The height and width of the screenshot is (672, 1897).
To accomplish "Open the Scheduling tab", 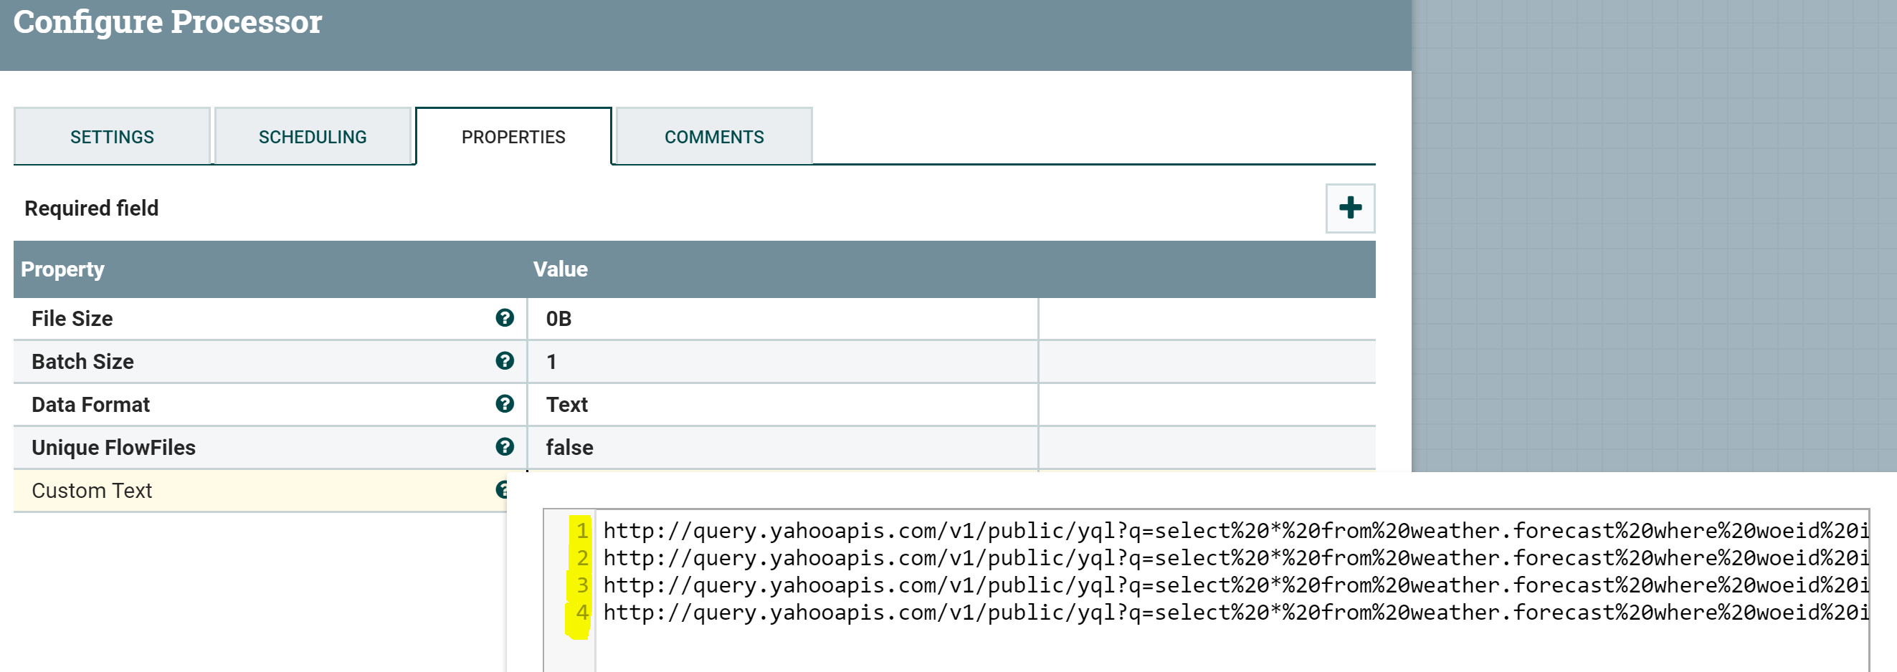I will (313, 136).
